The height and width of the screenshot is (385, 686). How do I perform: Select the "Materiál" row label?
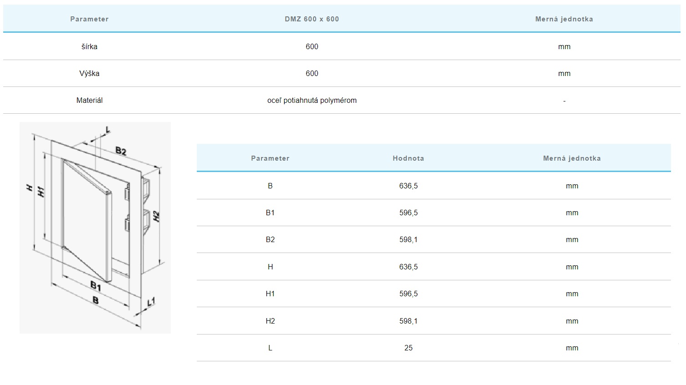click(x=89, y=100)
